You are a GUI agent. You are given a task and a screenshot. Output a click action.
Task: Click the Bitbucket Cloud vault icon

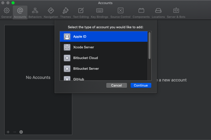pos(67,58)
